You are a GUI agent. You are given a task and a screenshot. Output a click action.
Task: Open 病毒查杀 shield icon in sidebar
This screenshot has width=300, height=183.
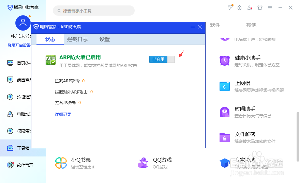[10, 80]
